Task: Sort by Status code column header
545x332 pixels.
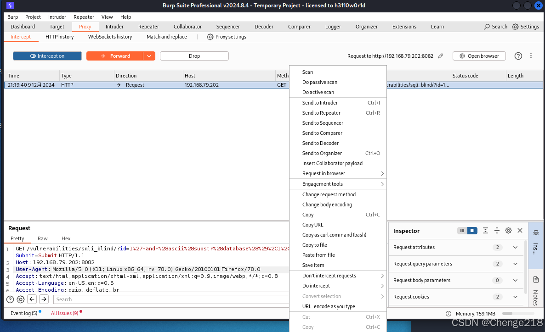Action: click(478, 76)
